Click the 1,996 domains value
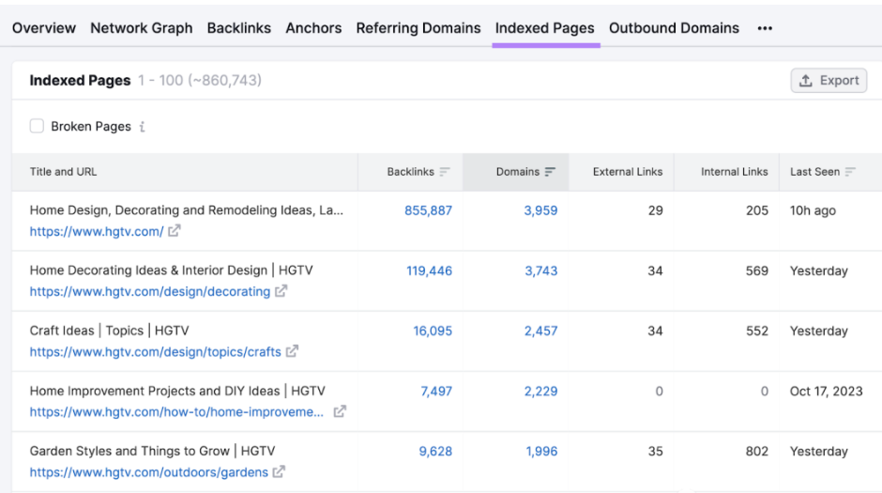This screenshot has width=882, height=493. click(541, 452)
